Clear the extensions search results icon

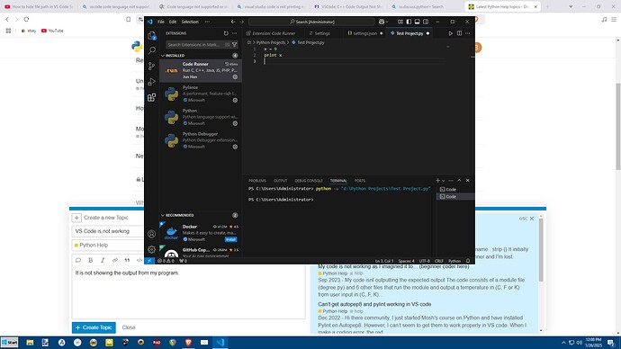click(x=228, y=45)
